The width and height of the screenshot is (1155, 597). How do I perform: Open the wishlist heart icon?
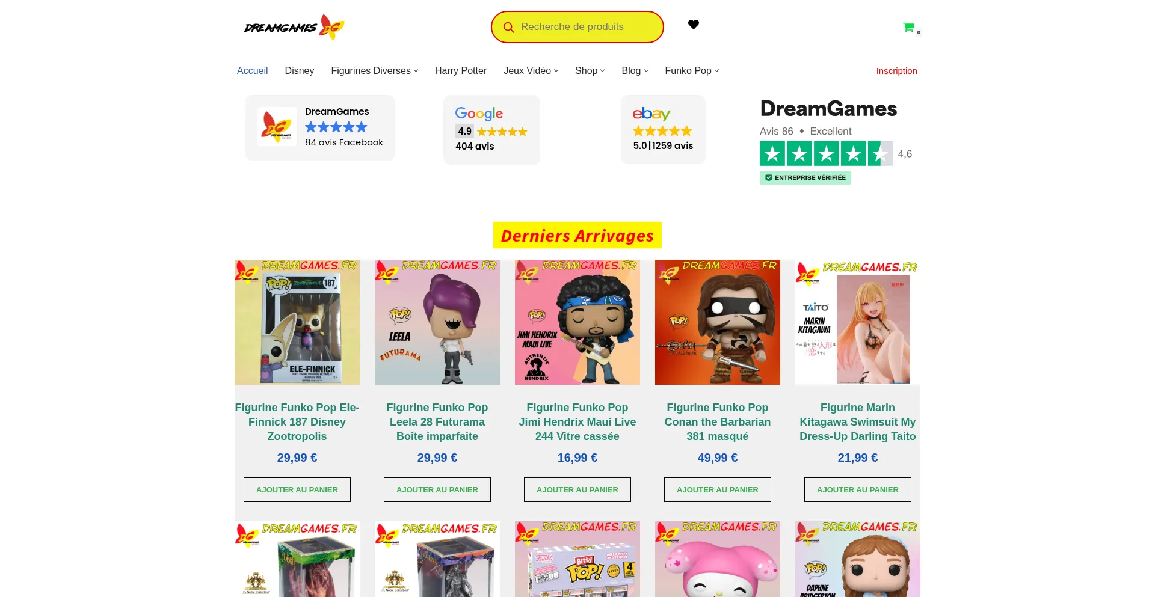pyautogui.click(x=694, y=25)
